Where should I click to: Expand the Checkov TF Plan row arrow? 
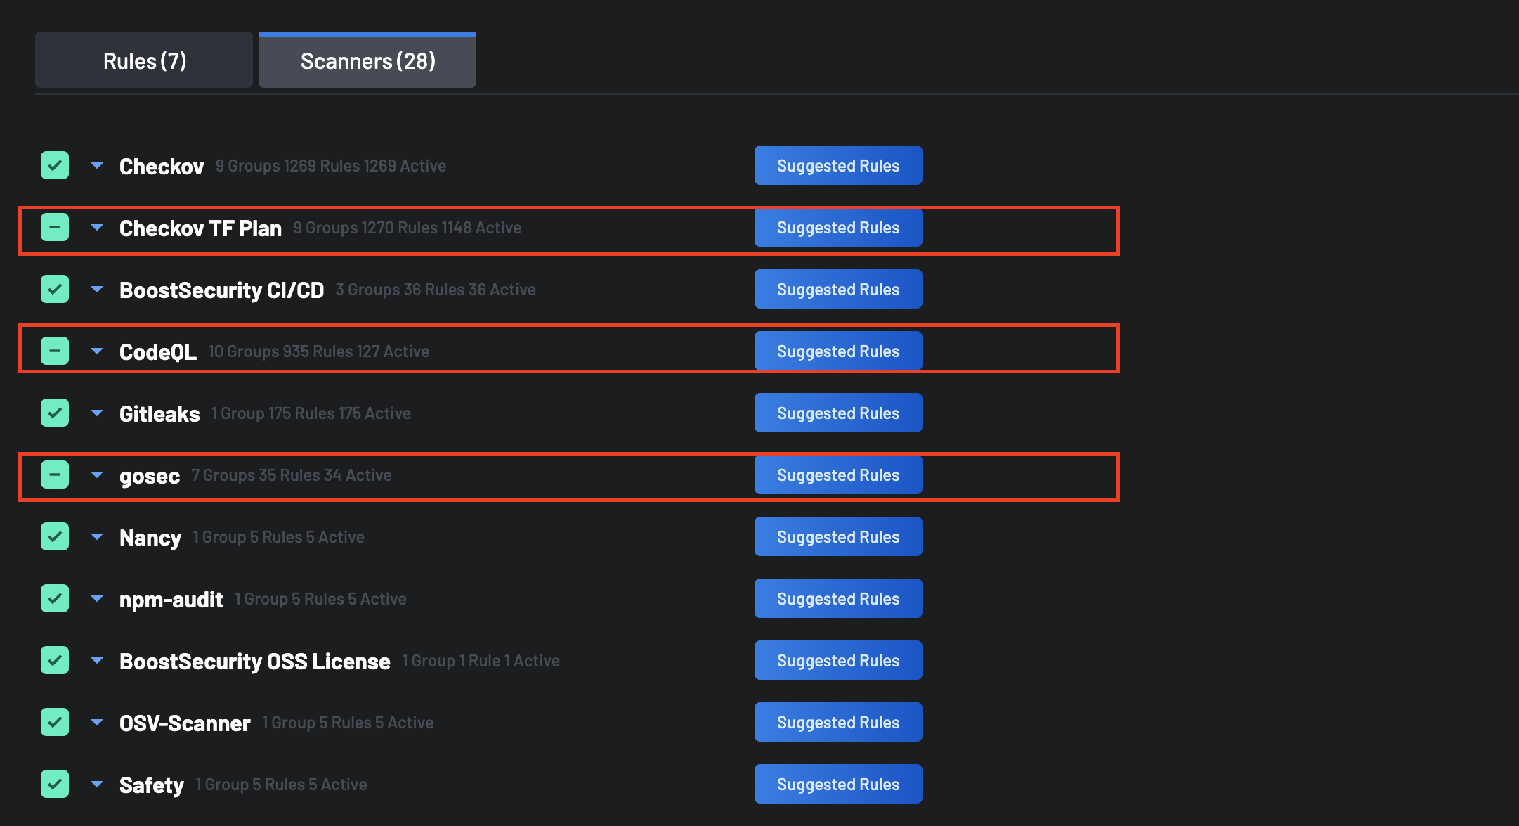pyautogui.click(x=97, y=228)
